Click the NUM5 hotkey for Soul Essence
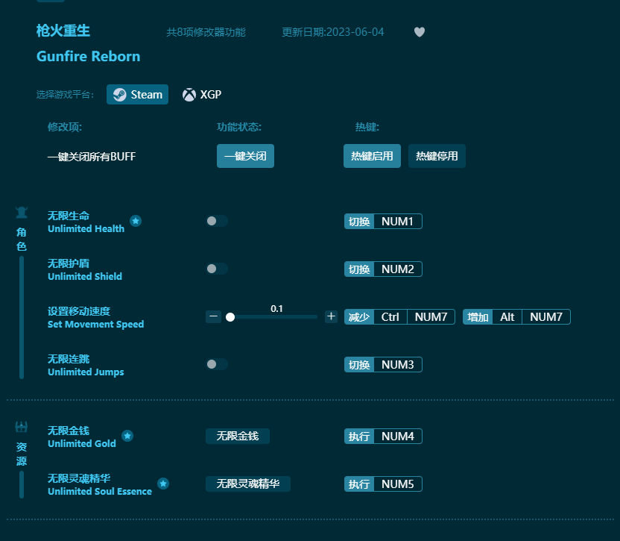The height and width of the screenshot is (541, 620). coord(397,484)
